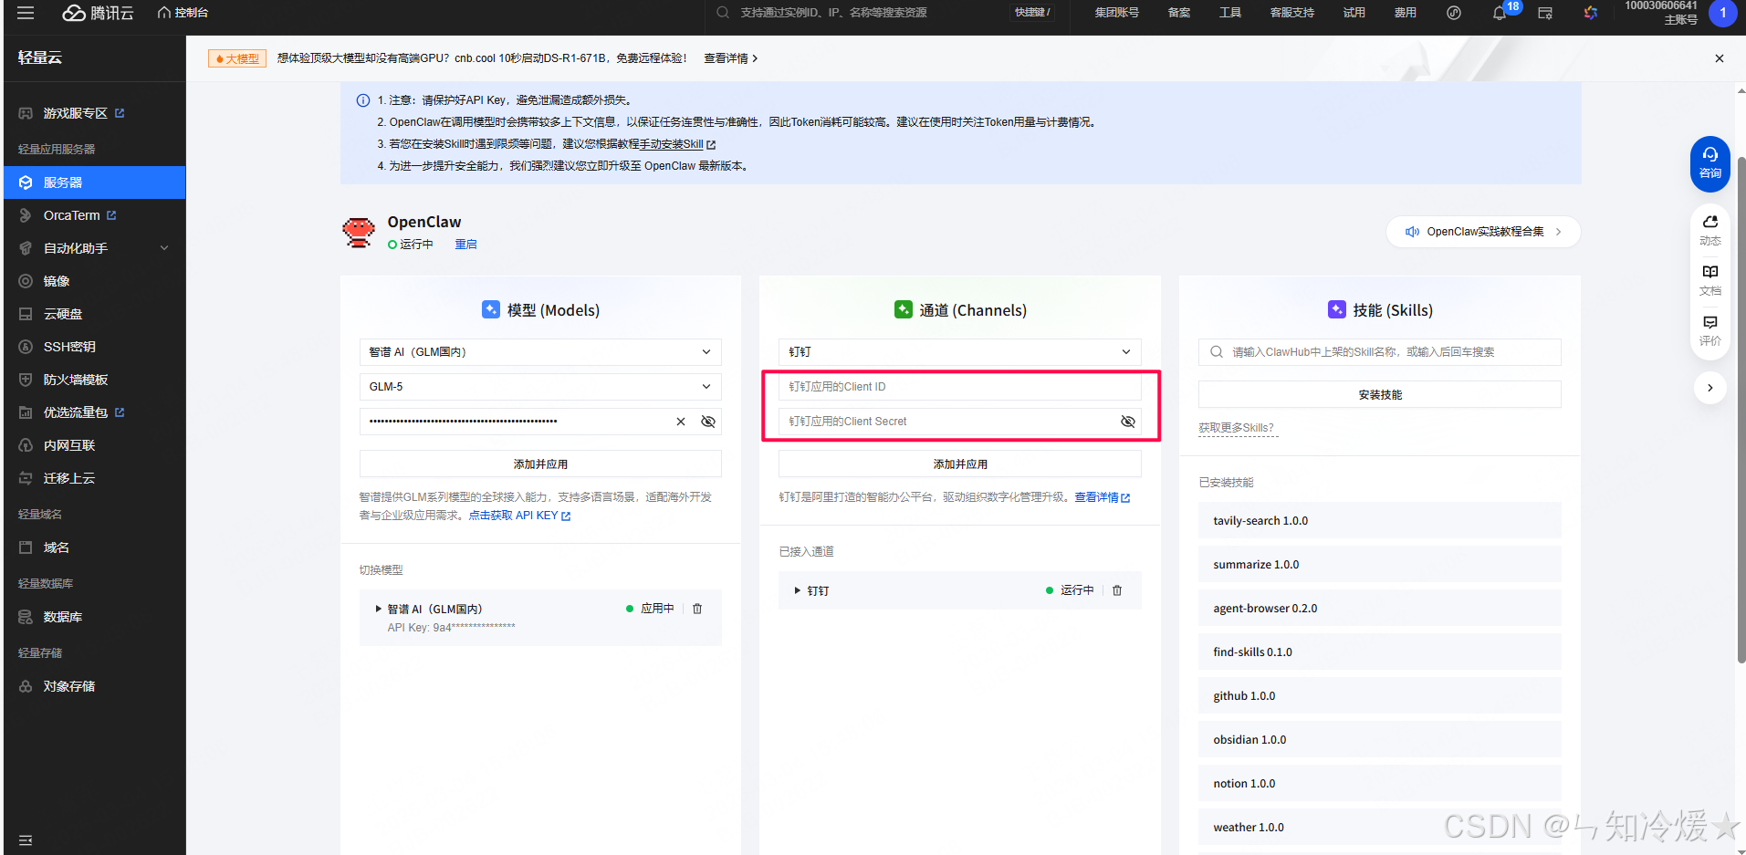Focus the 钉钉应用的Client ID field

point(959,387)
